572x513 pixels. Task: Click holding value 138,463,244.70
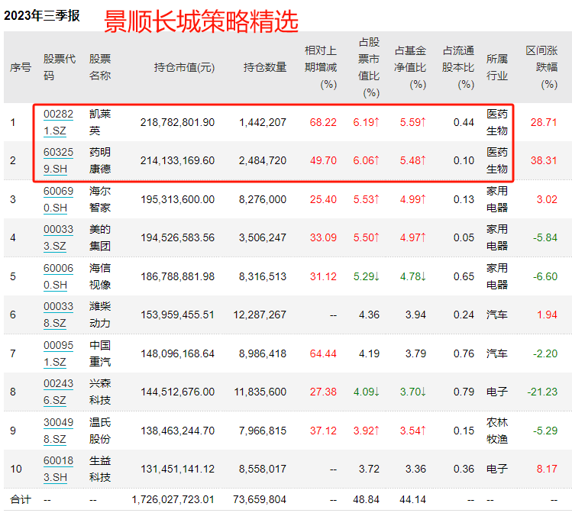point(177,431)
